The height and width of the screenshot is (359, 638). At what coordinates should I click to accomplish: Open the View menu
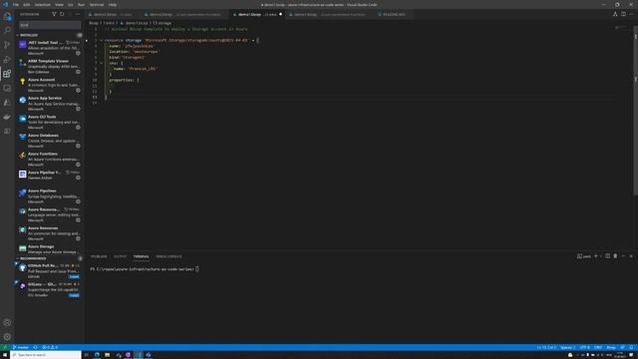point(59,4)
